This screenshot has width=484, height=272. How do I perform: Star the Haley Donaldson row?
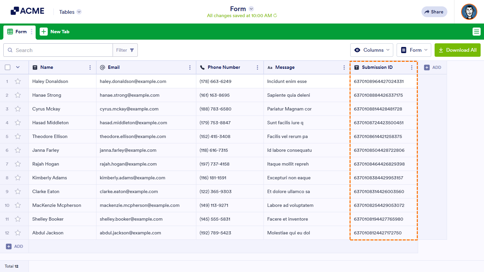[18, 81]
